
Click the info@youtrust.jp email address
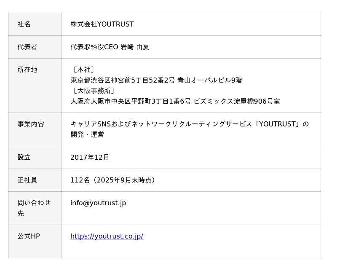98,203
